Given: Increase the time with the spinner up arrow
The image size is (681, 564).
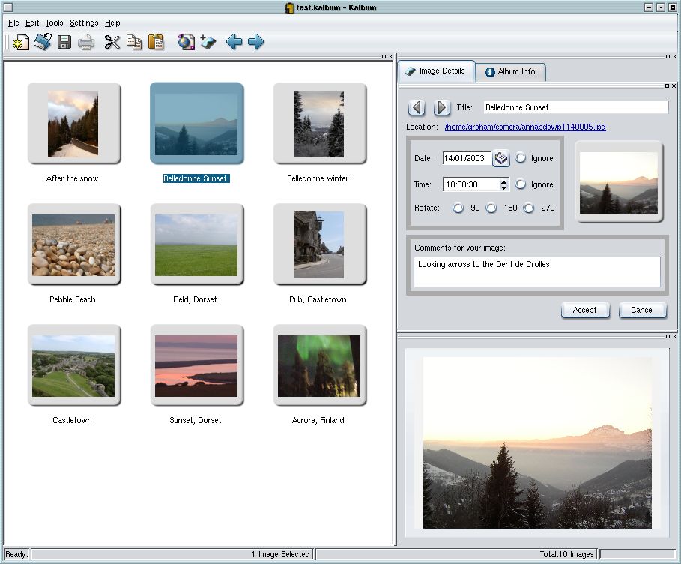Looking at the screenshot, I should click(x=504, y=181).
